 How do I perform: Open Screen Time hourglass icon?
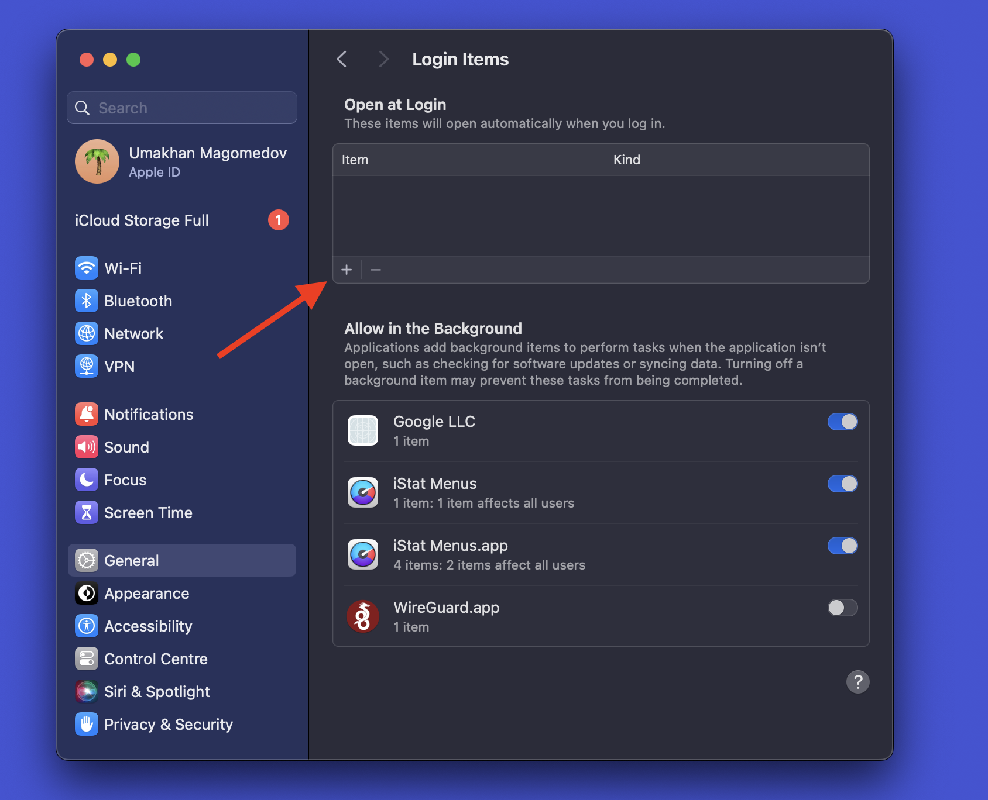[x=87, y=513]
